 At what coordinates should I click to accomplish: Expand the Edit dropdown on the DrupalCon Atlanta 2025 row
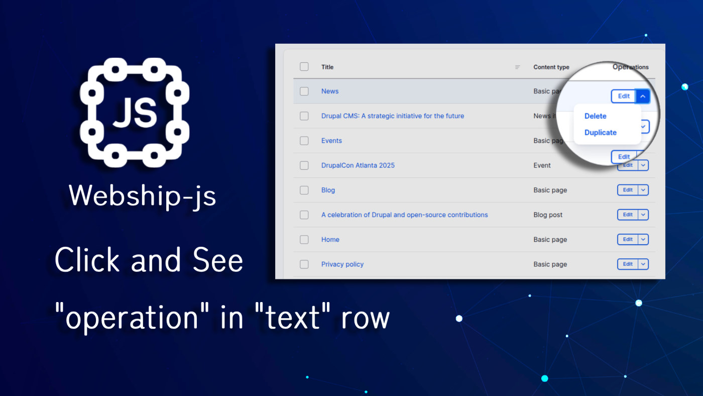coord(643,165)
